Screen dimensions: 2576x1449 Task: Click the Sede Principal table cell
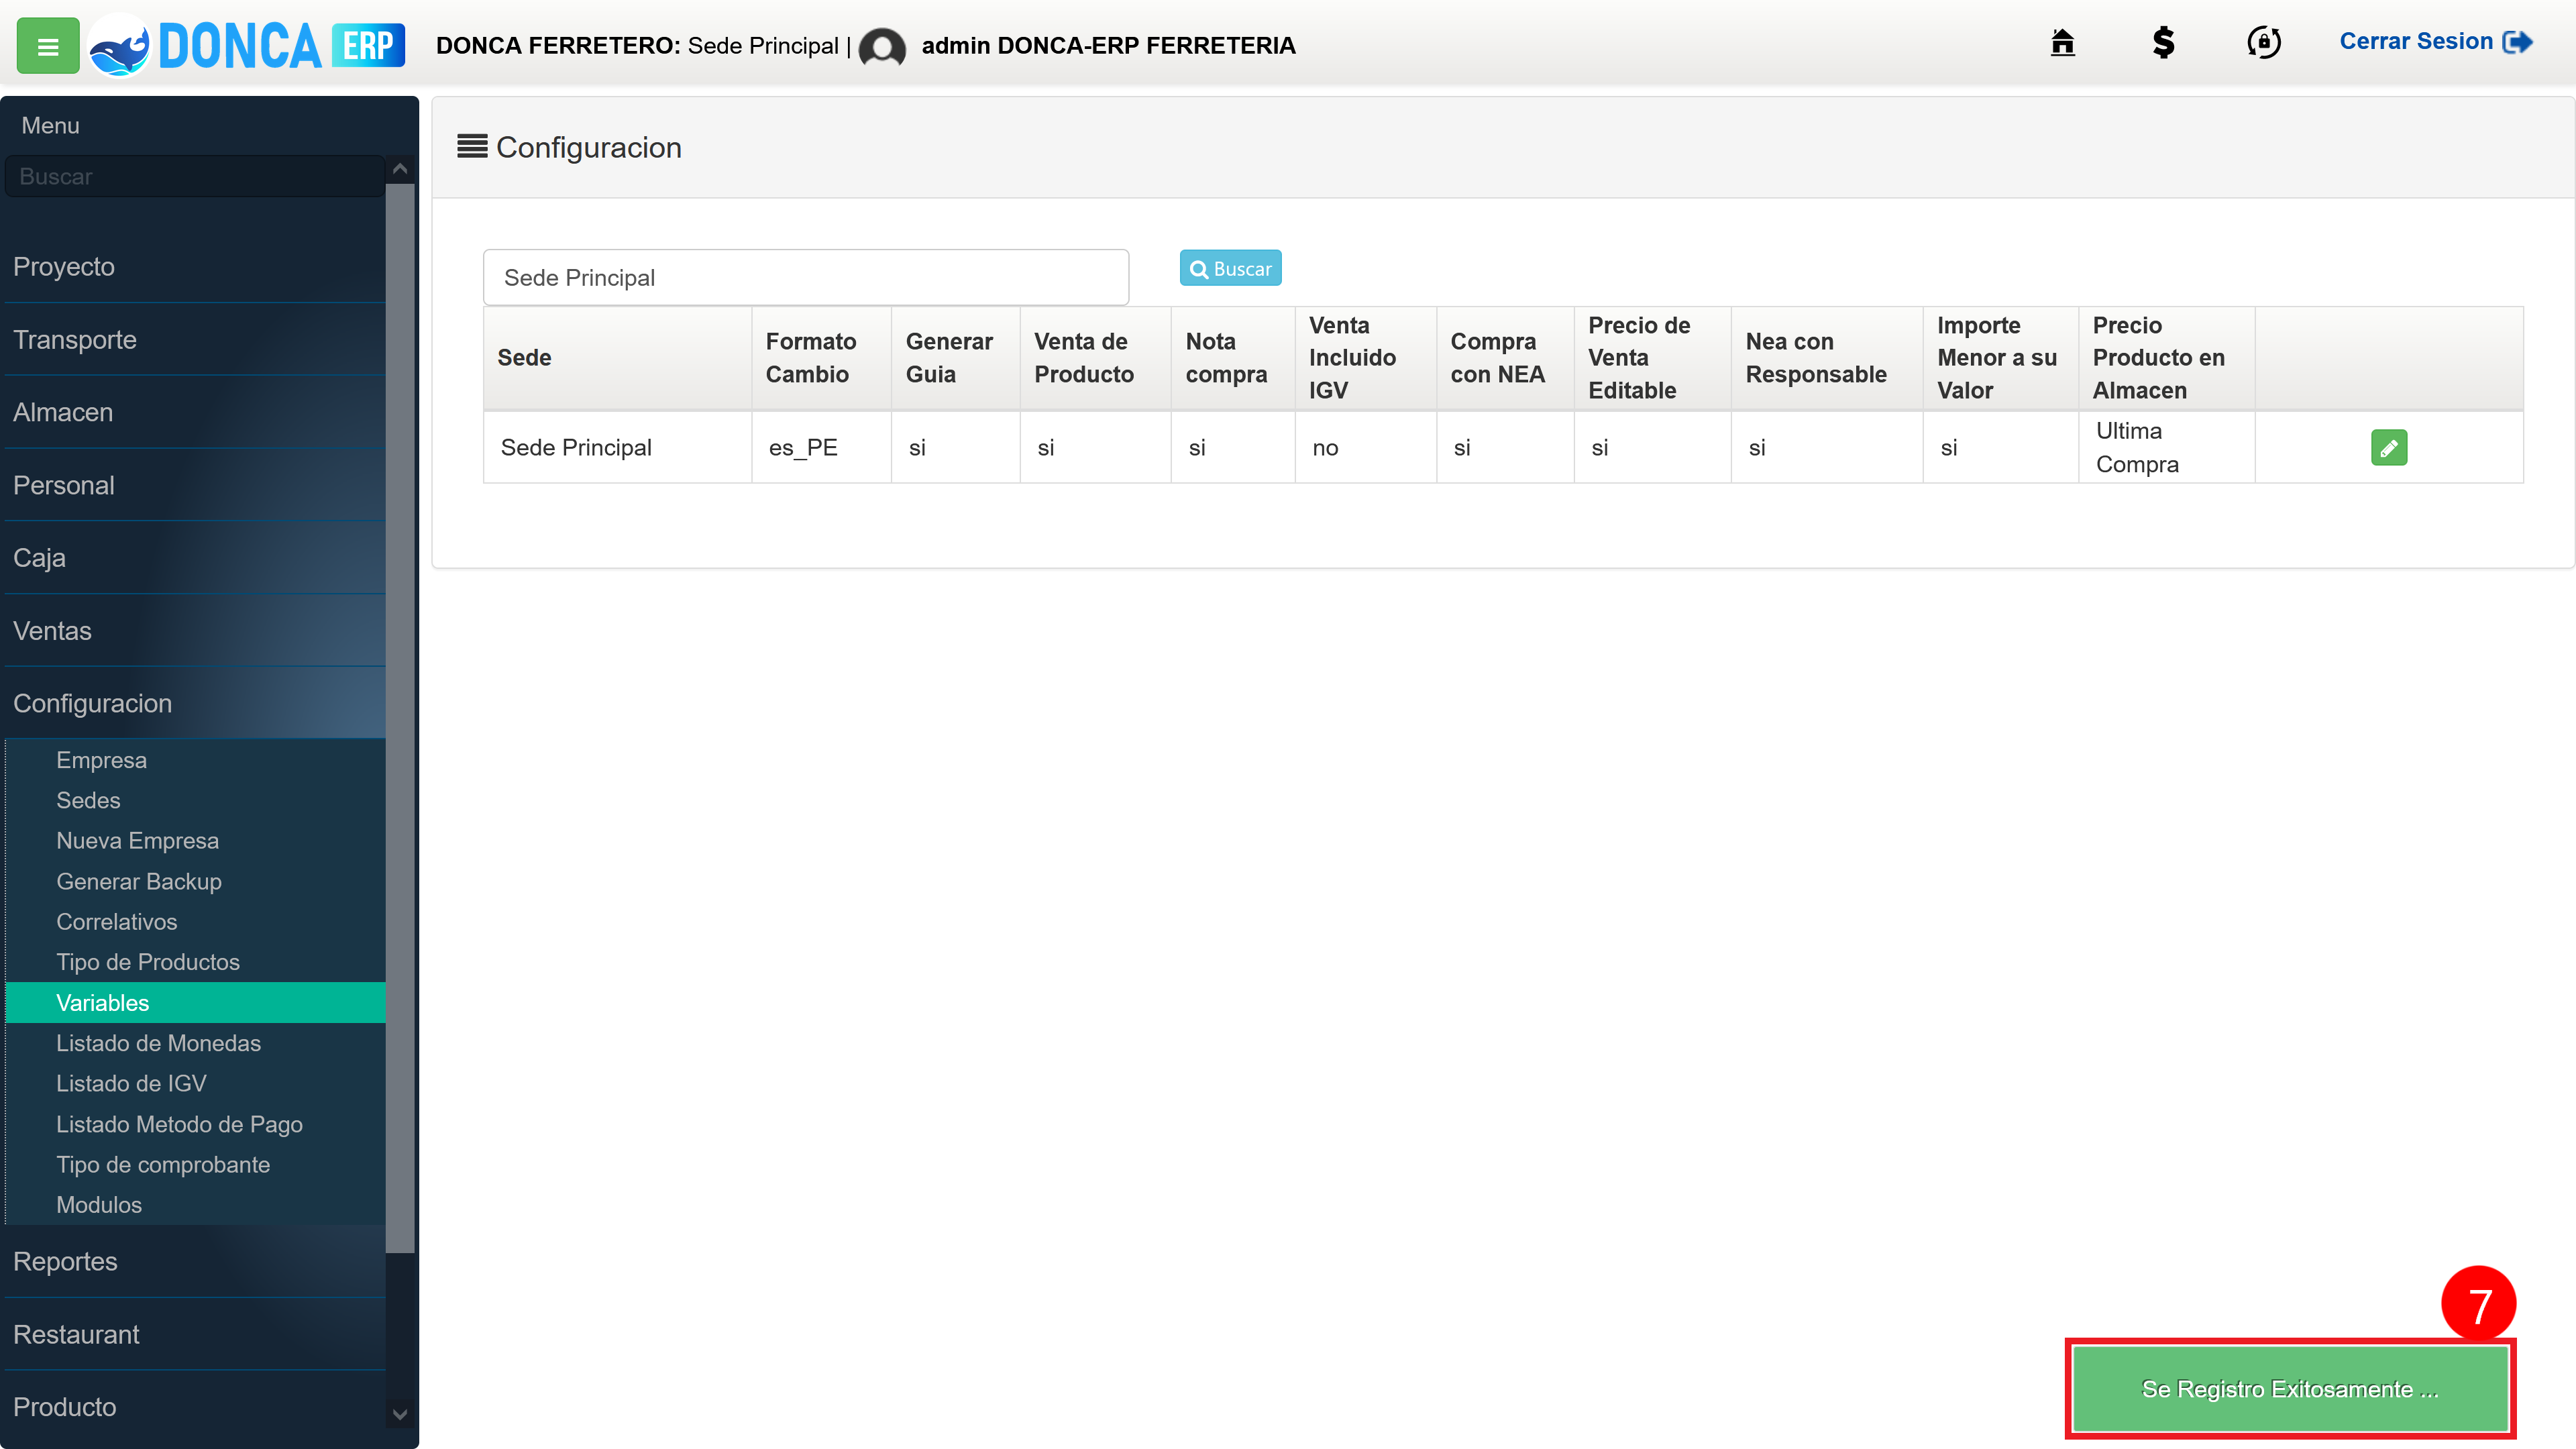pyautogui.click(x=617, y=448)
